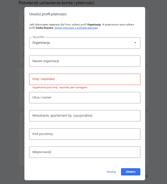Click the red Imię i nazwisko field
Image resolution: width=167 pixels, height=184 pixels.
click(x=85, y=79)
